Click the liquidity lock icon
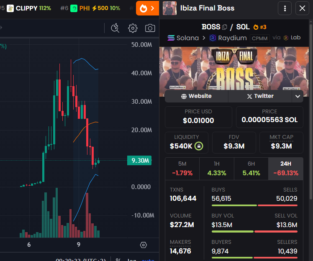This screenshot has width=313, height=261. coord(199,146)
